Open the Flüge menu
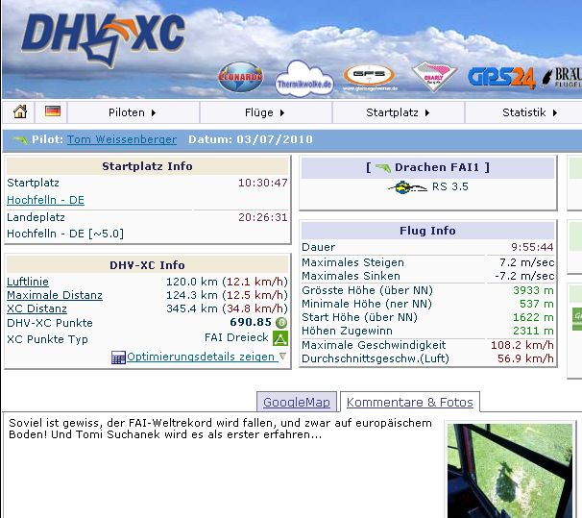 (x=265, y=112)
